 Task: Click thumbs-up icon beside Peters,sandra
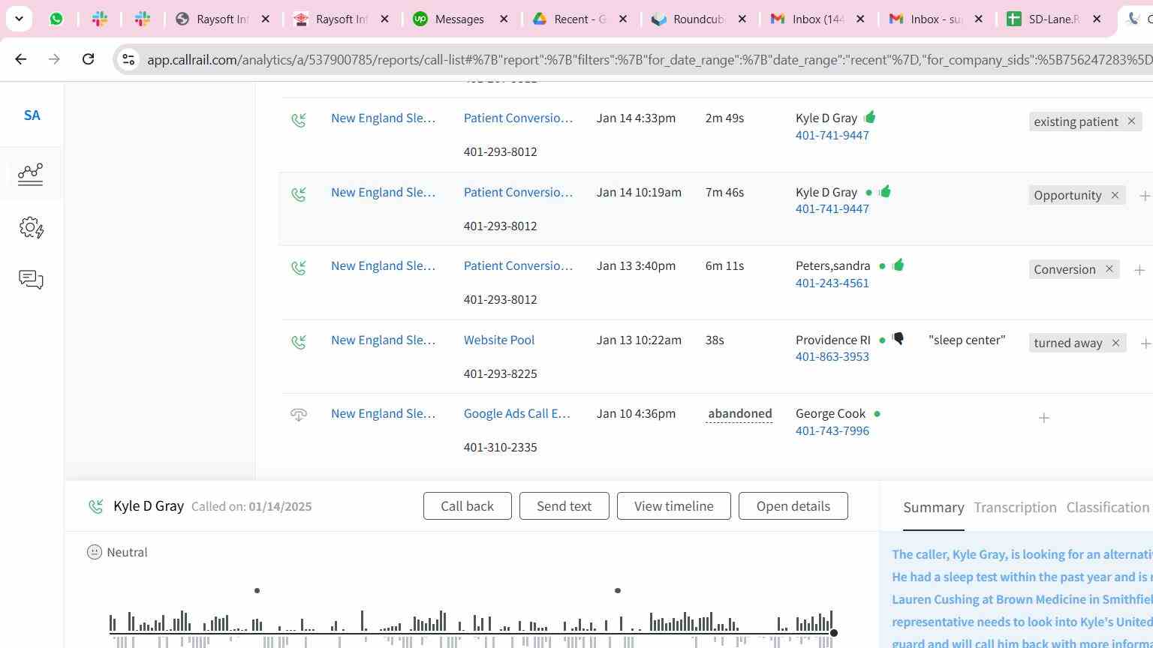(899, 265)
